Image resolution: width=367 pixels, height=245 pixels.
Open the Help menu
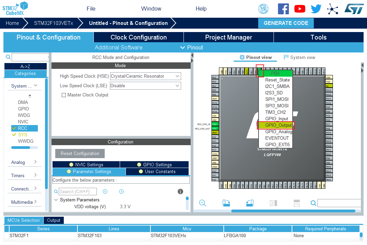(x=201, y=9)
